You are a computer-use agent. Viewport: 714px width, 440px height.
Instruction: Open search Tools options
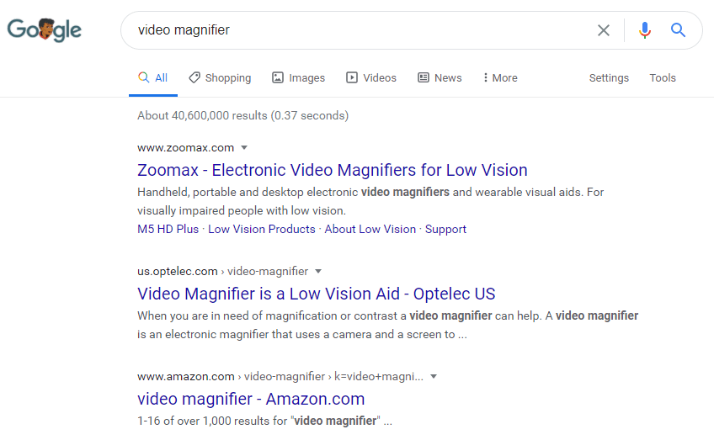pos(663,77)
